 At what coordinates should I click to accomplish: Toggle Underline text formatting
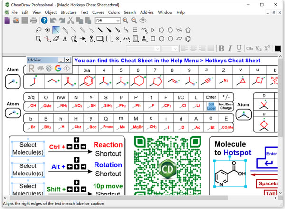coord(238,48)
